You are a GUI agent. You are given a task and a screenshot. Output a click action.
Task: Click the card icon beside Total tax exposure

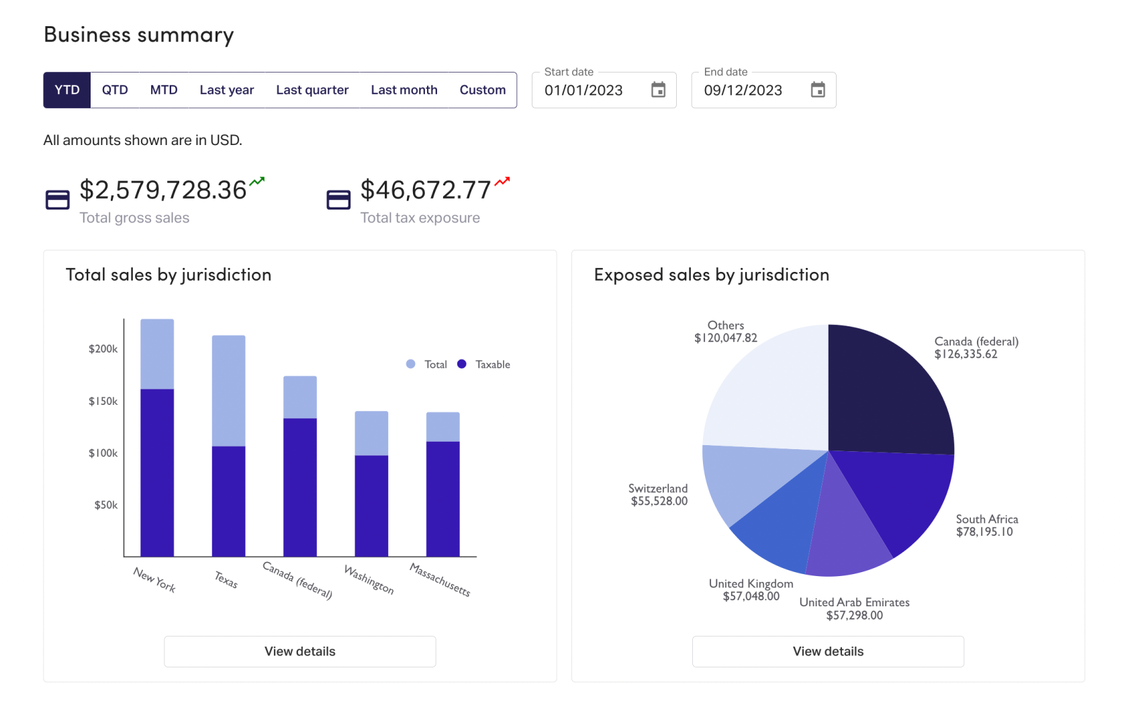[x=338, y=200]
